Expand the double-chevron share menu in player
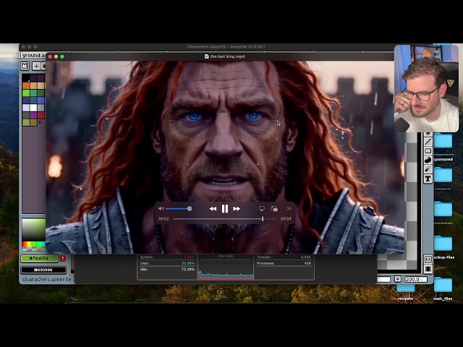Image resolution: width=463 pixels, height=347 pixels. click(289, 209)
